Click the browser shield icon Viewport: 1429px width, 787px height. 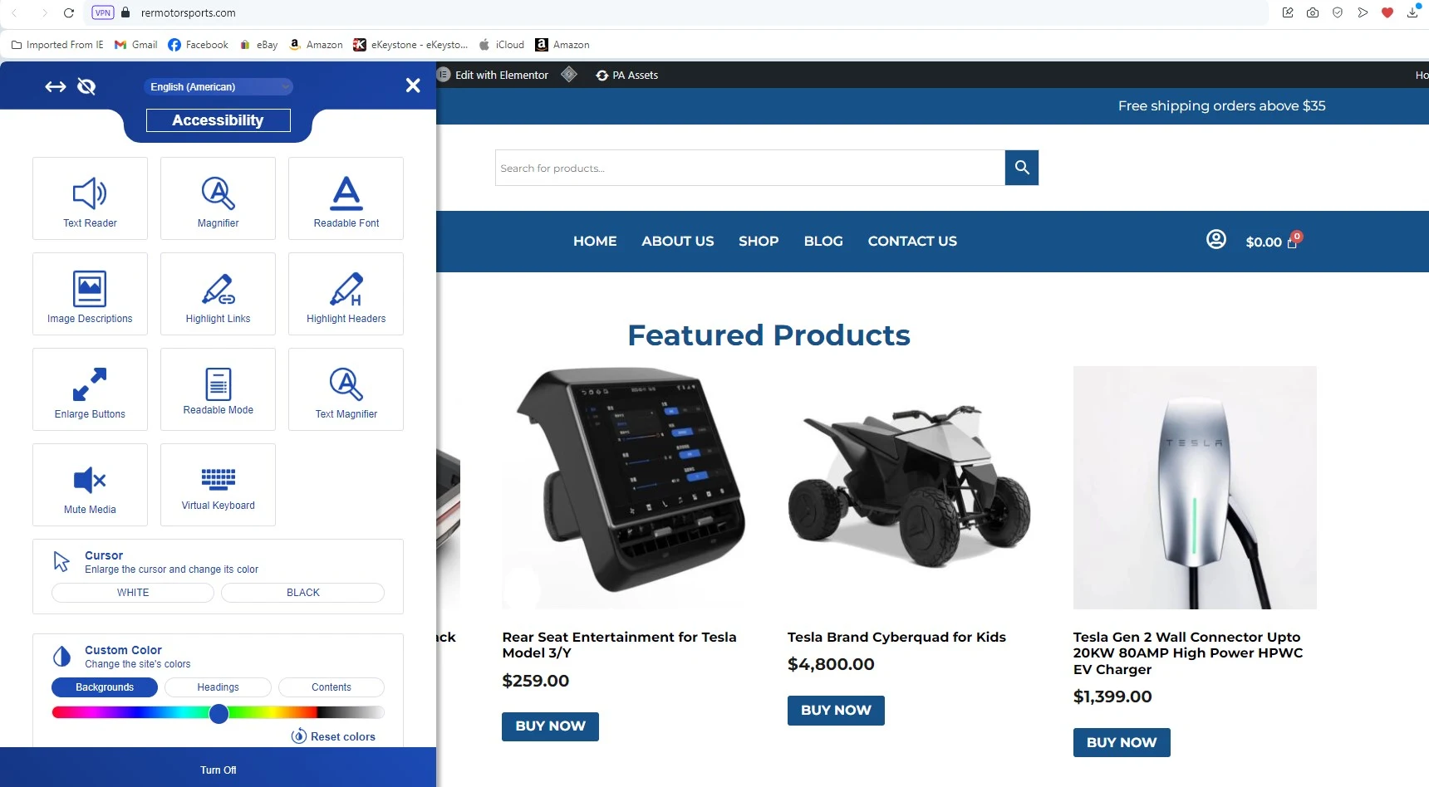point(1338,12)
